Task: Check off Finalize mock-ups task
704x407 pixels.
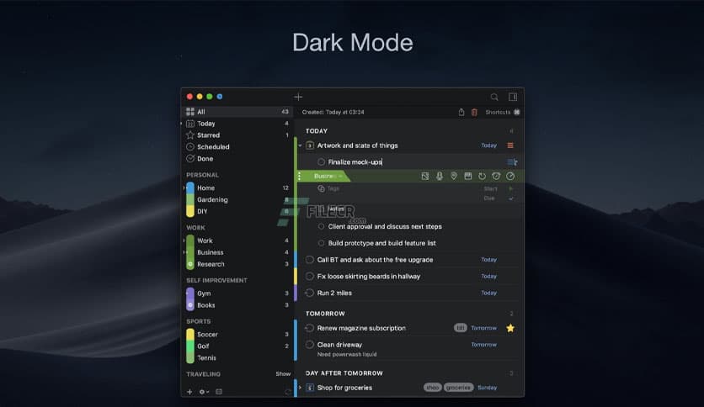Action: click(321, 161)
